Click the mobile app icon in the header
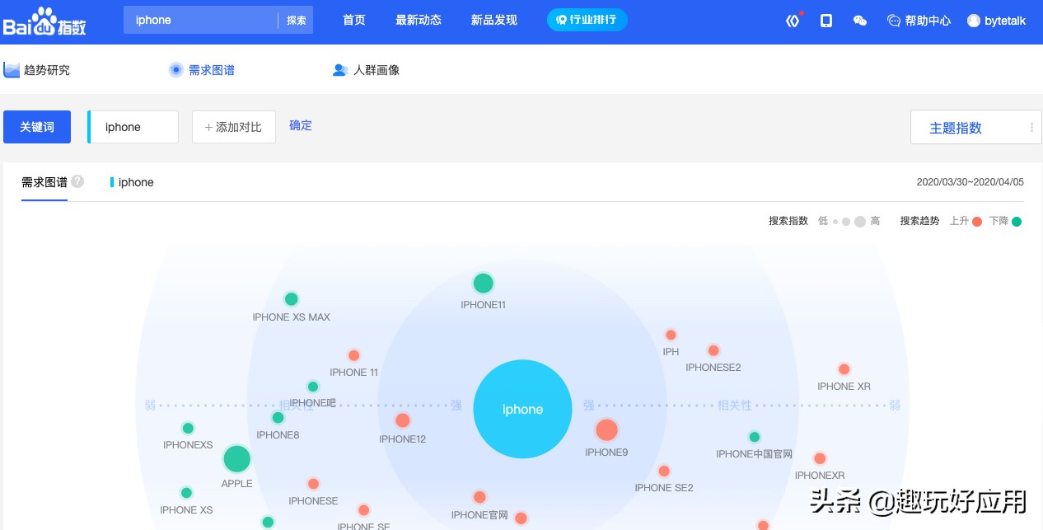 coord(826,21)
